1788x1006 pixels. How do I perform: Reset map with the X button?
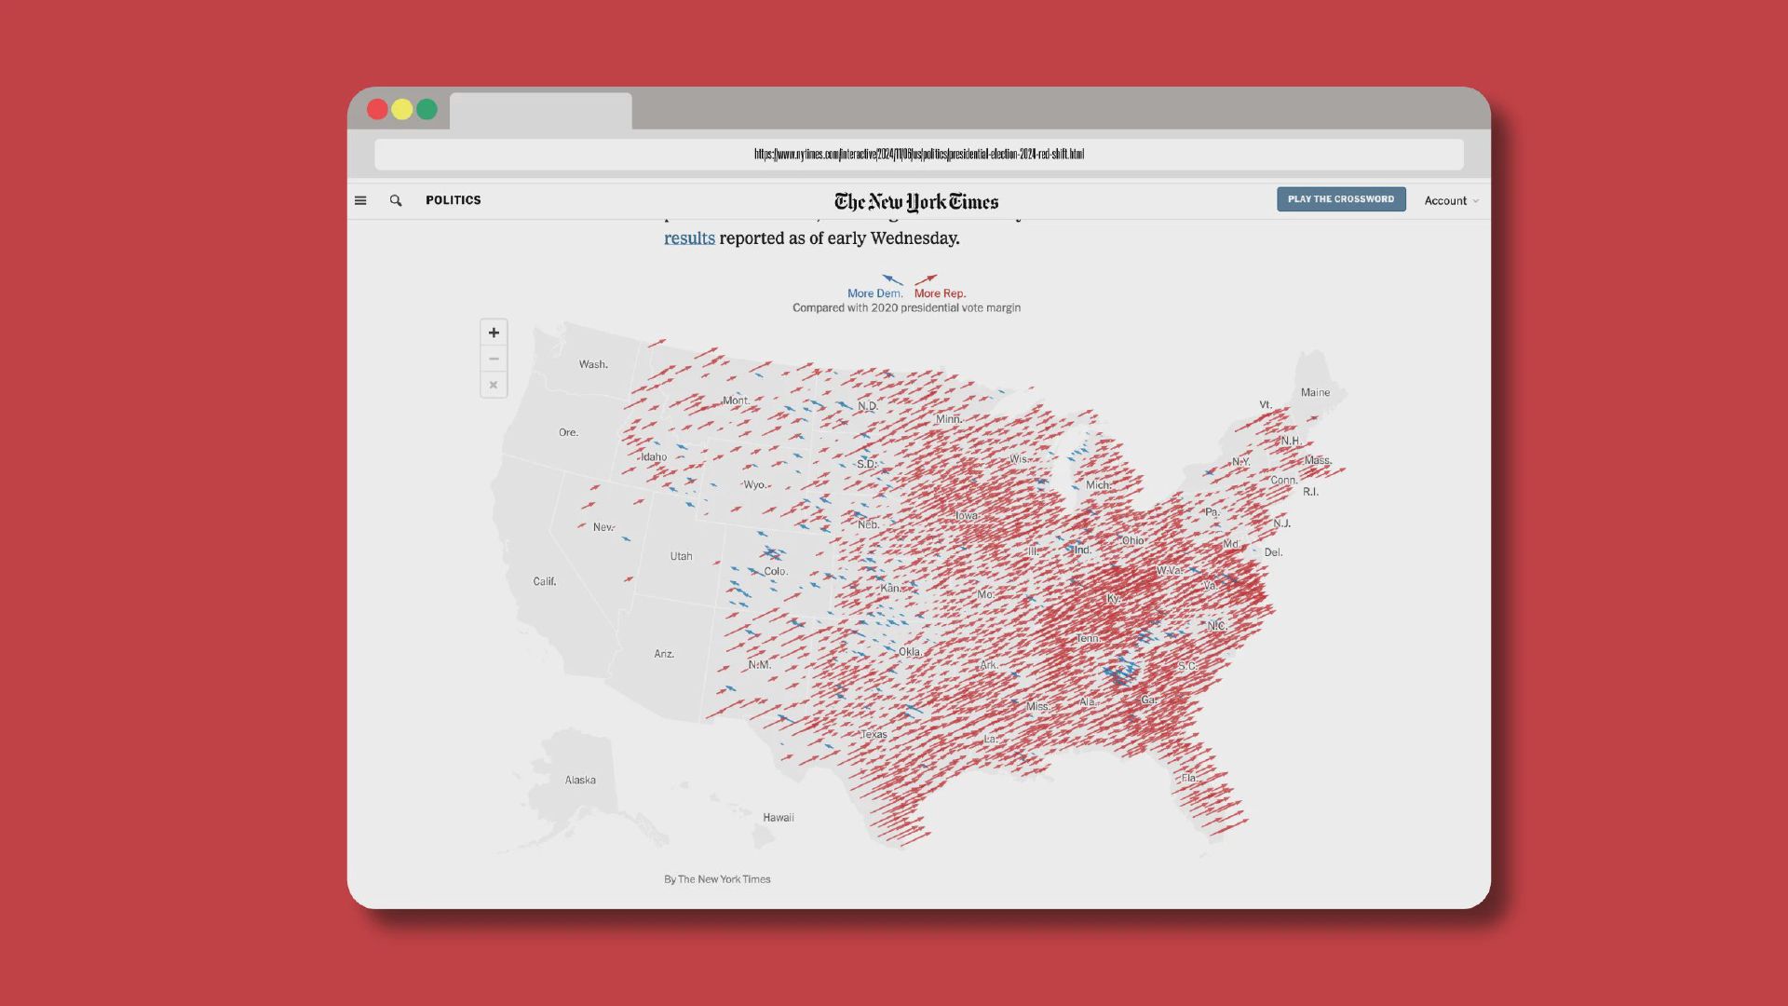(494, 385)
